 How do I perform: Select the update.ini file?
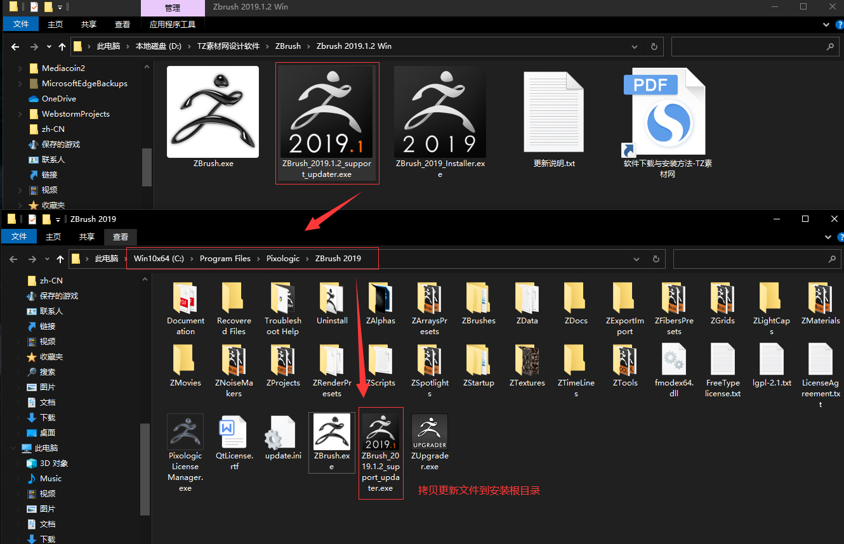point(282,437)
